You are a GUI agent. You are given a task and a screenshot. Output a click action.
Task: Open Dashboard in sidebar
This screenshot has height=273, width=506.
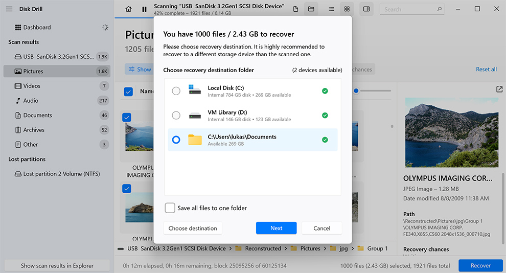37,28
